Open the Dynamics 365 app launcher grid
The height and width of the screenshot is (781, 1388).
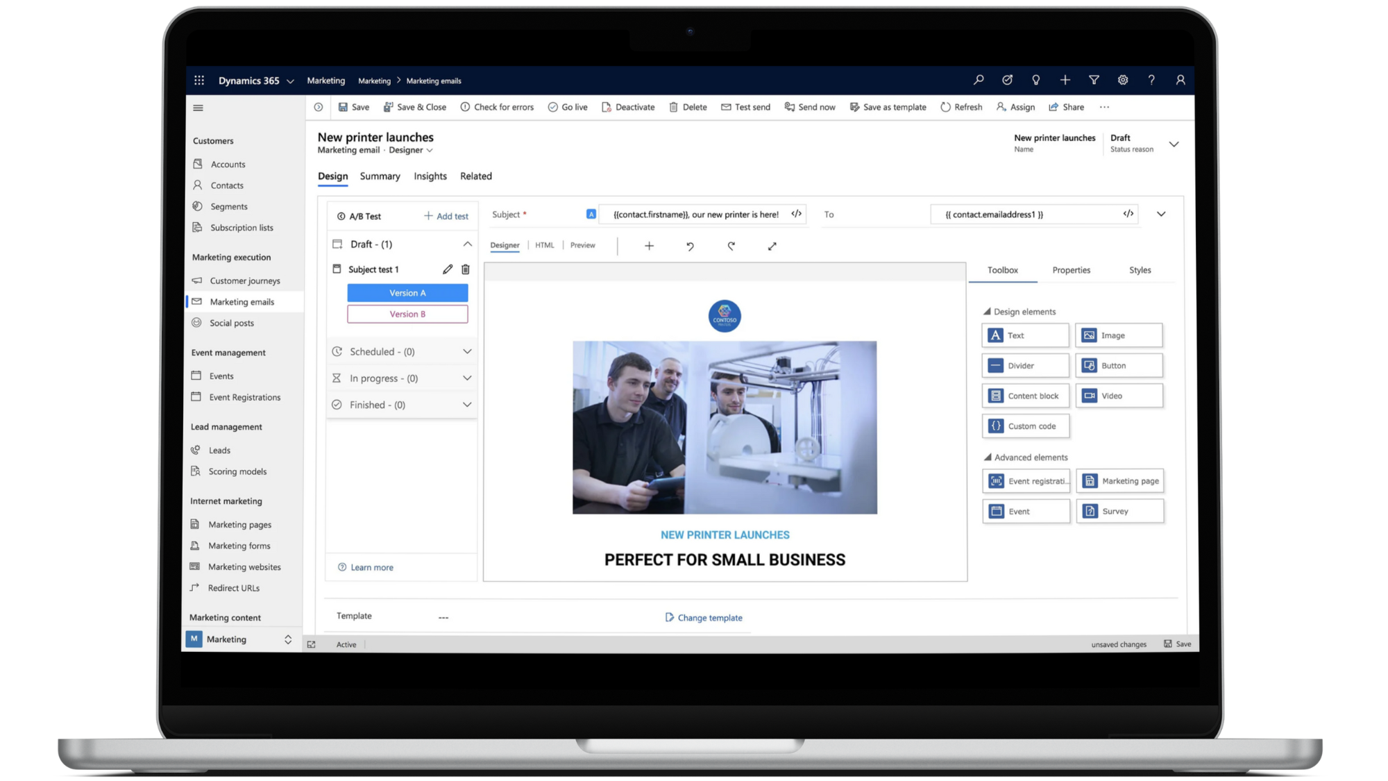click(199, 81)
